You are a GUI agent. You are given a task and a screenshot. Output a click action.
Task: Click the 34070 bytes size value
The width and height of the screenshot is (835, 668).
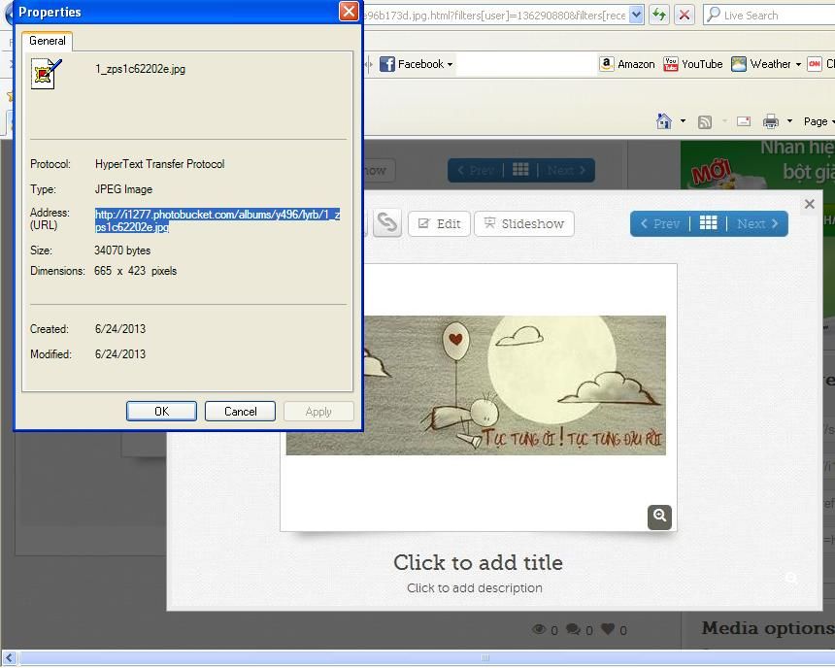[122, 250]
